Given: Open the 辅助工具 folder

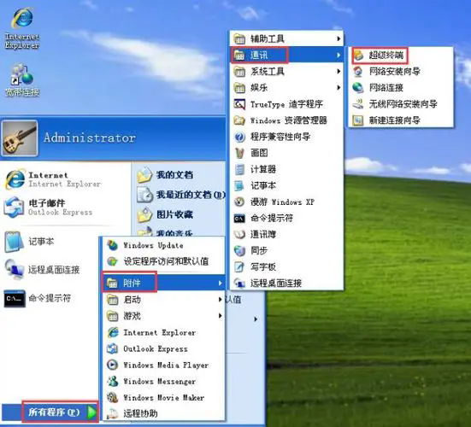Looking at the screenshot, I should tap(287, 38).
